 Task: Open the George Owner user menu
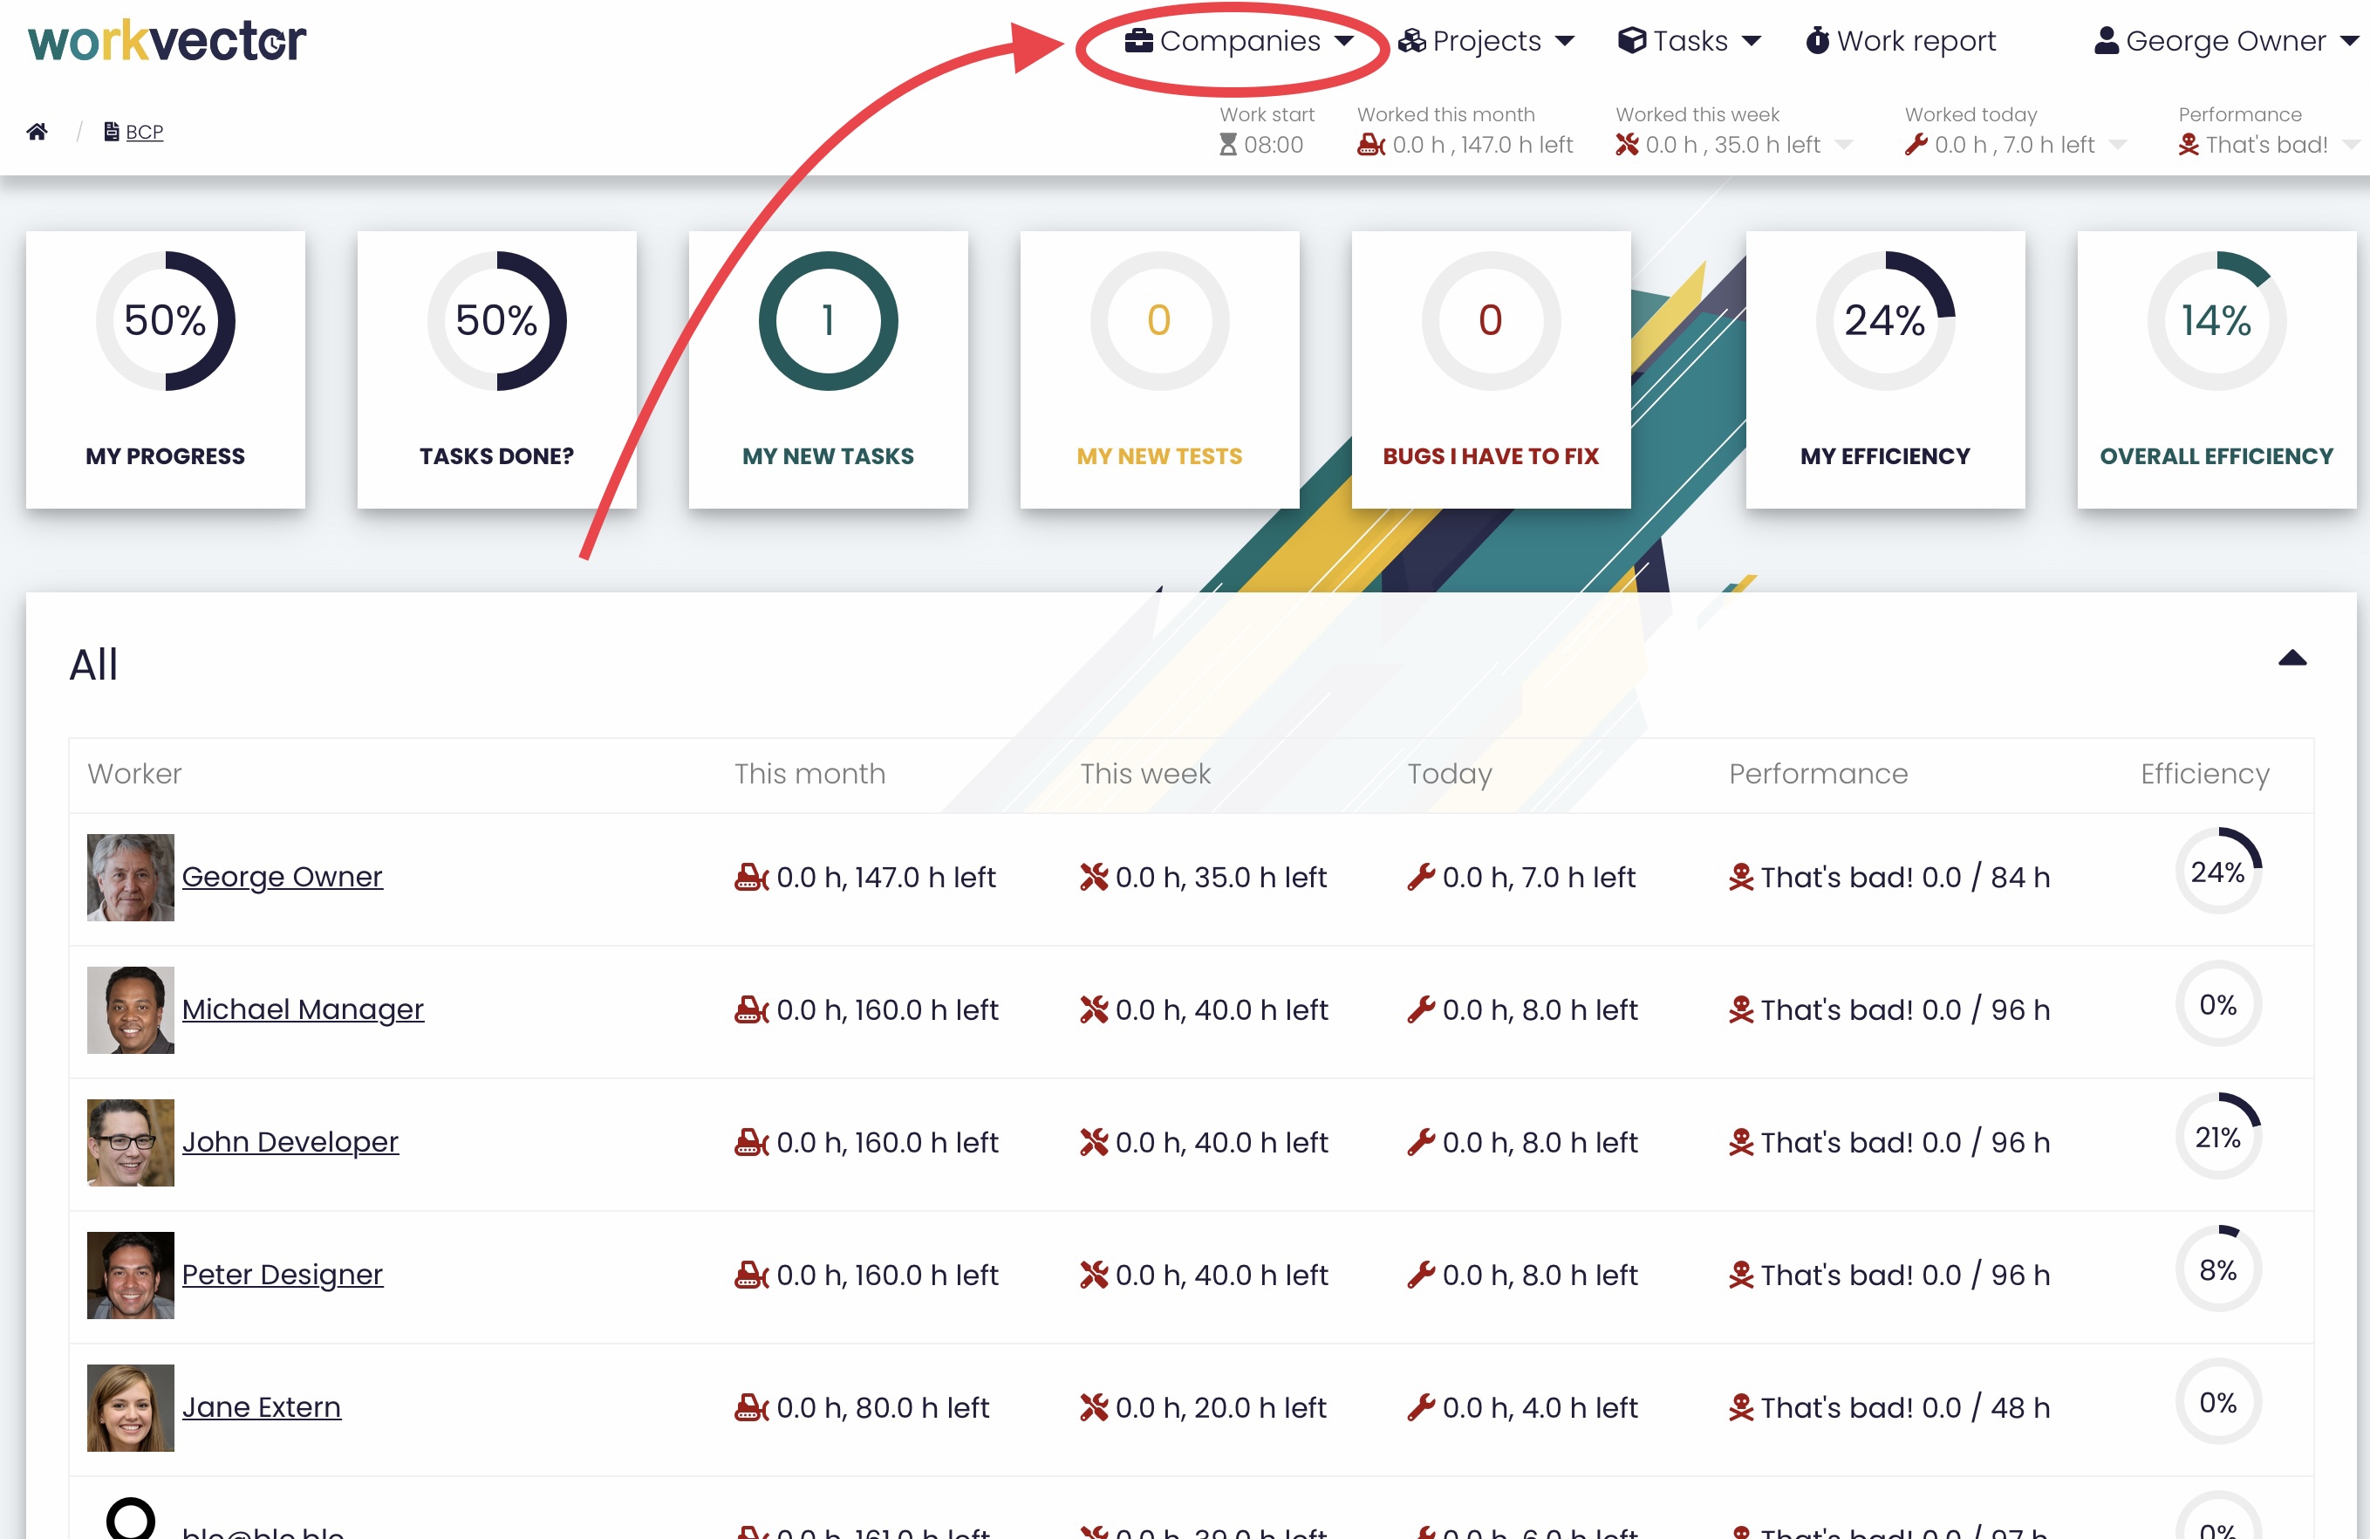pos(2225,41)
